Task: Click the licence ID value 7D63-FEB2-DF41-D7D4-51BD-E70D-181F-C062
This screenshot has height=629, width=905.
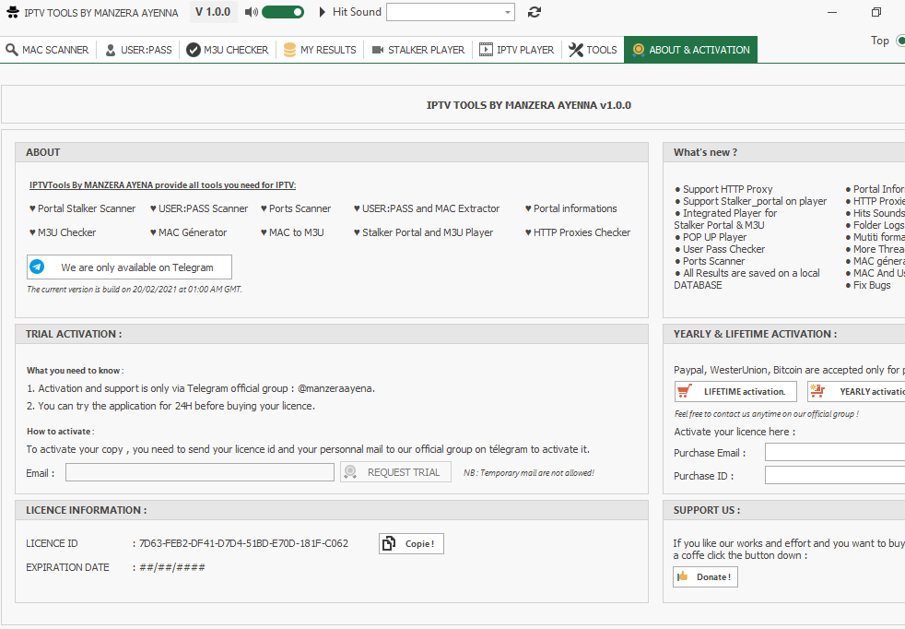Action: [243, 543]
